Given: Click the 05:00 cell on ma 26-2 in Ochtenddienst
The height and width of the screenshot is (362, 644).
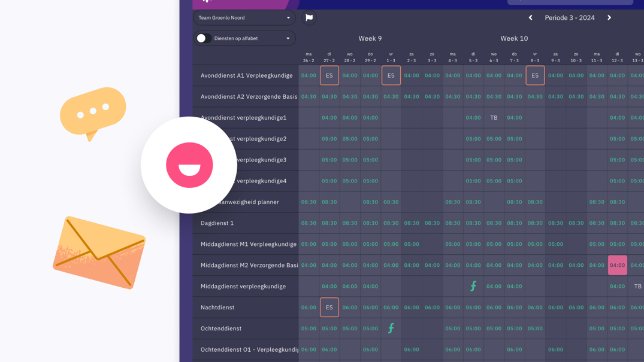Looking at the screenshot, I should [309, 328].
